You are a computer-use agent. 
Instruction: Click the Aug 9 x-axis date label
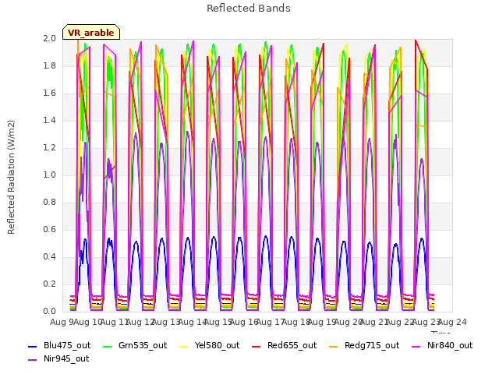tap(62, 322)
